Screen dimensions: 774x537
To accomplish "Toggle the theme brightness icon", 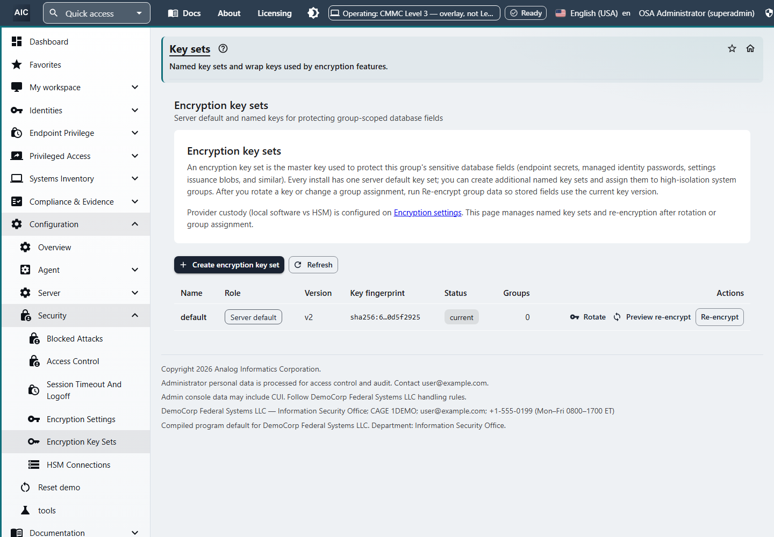I will (313, 13).
